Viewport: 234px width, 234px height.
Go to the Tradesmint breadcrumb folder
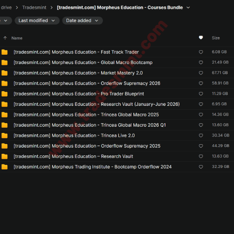34,7
